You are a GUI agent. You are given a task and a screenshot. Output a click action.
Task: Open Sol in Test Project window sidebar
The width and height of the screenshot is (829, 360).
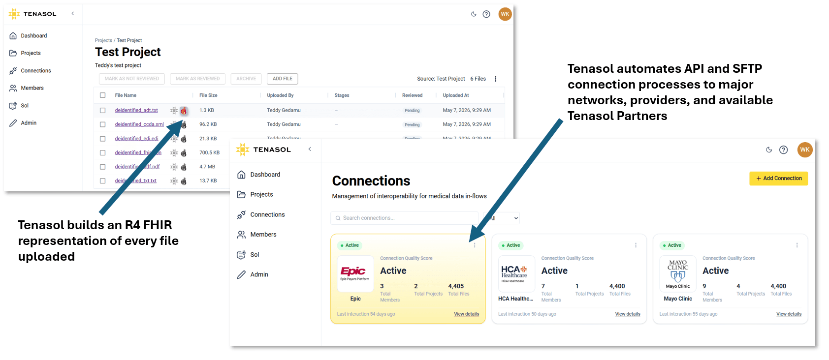(19, 106)
